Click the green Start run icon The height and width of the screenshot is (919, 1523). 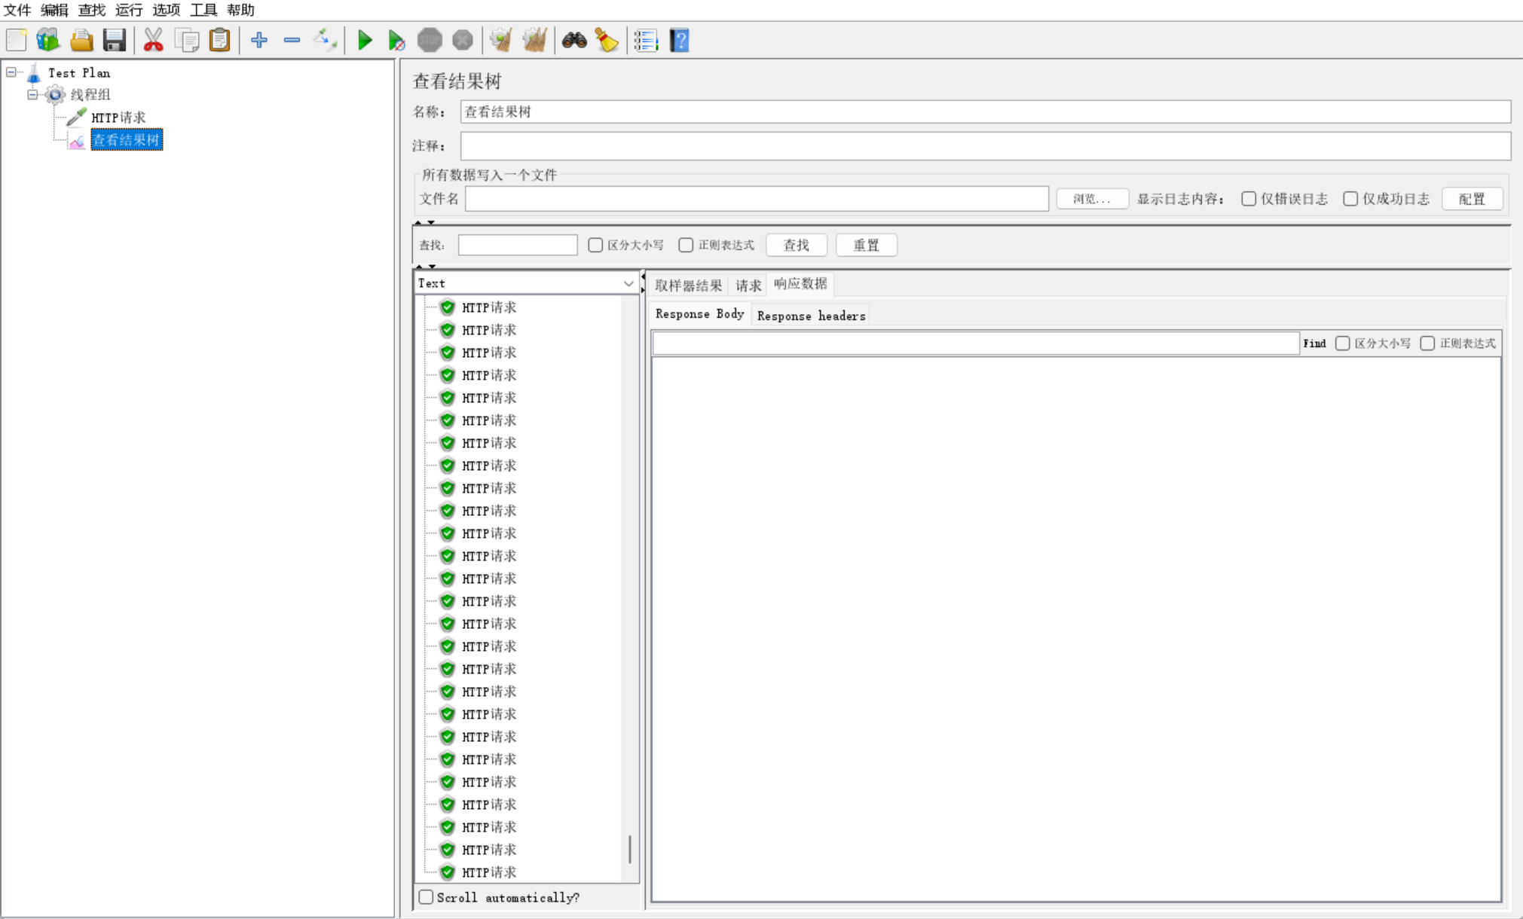(365, 40)
